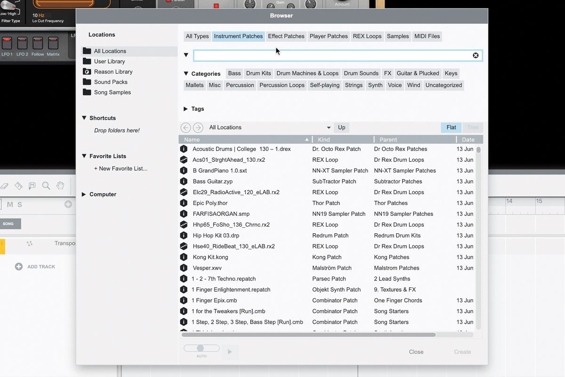565x377 pixels.
Task: Click the back navigation arrow in the browser
Action: click(186, 128)
